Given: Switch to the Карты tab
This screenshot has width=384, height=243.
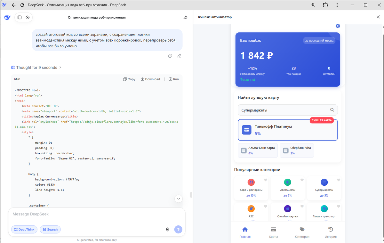Looking at the screenshot, I should pos(274,232).
